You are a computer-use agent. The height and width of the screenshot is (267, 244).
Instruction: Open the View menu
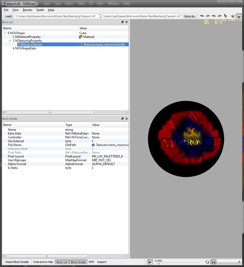(x=16, y=10)
